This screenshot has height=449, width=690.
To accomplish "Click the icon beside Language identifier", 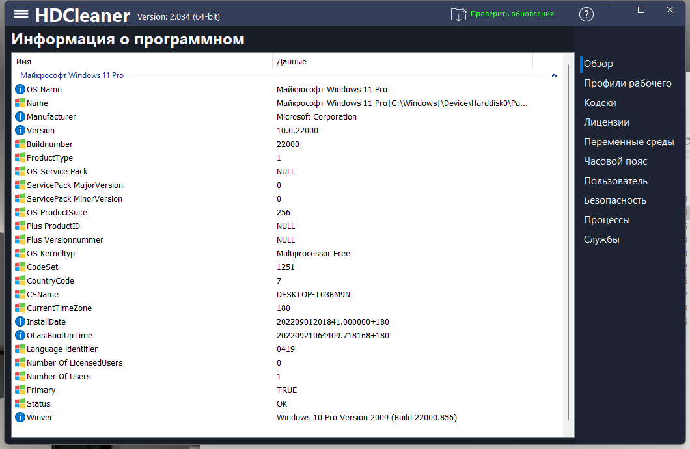I will tap(20, 349).
